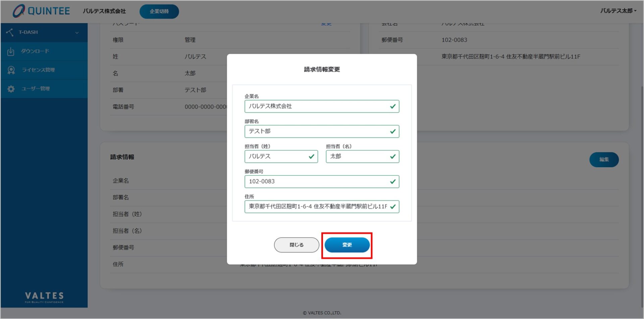Image resolution: width=644 pixels, height=319 pixels.
Task: Click the download icon in sidebar
Action: [x=11, y=51]
